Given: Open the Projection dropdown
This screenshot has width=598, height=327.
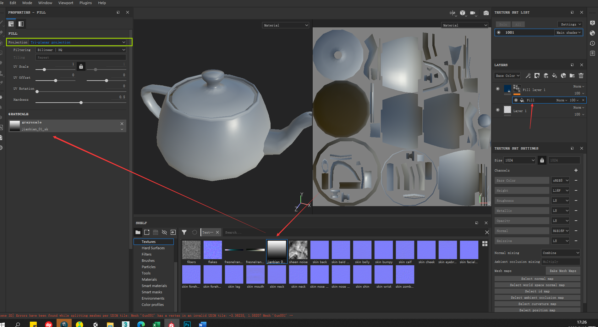Looking at the screenshot, I should click(x=78, y=42).
